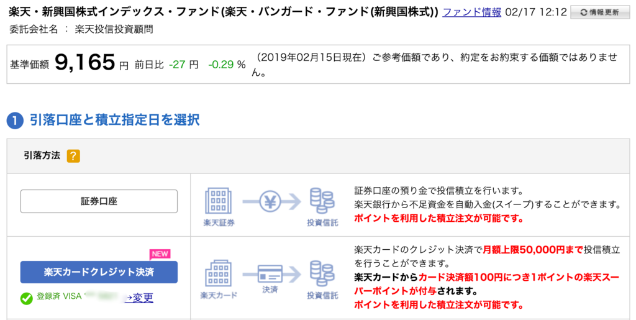
Task: Click the red 月額上限50,000円まで text
Action: 532,249
